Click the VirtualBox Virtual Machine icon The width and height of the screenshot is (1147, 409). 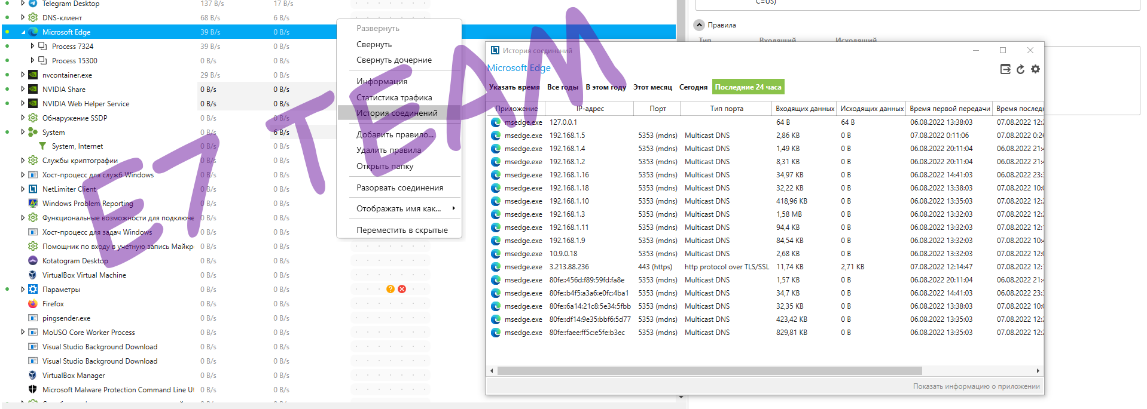tap(33, 275)
